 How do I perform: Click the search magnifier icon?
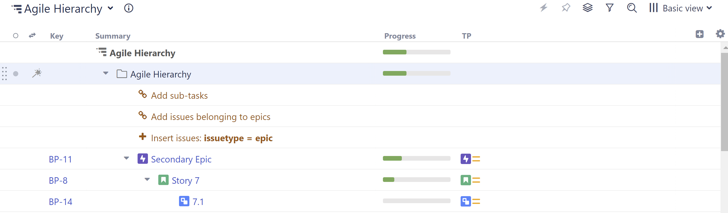pos(632,8)
